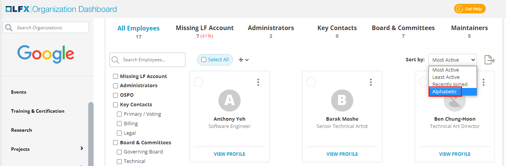Screen dimensions: 506x166
Task: Open Anthony Yeh's three-dot options menu
Action: [258, 82]
